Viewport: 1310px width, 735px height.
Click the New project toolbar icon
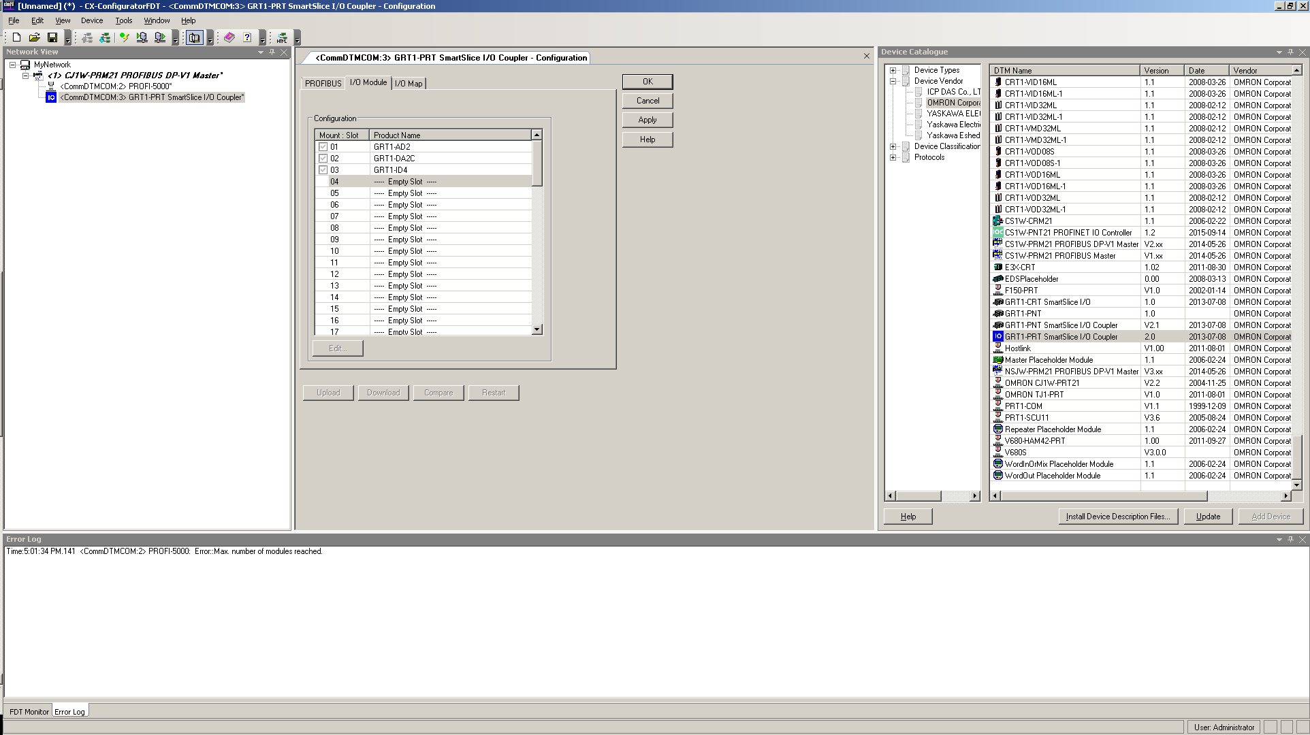point(16,38)
